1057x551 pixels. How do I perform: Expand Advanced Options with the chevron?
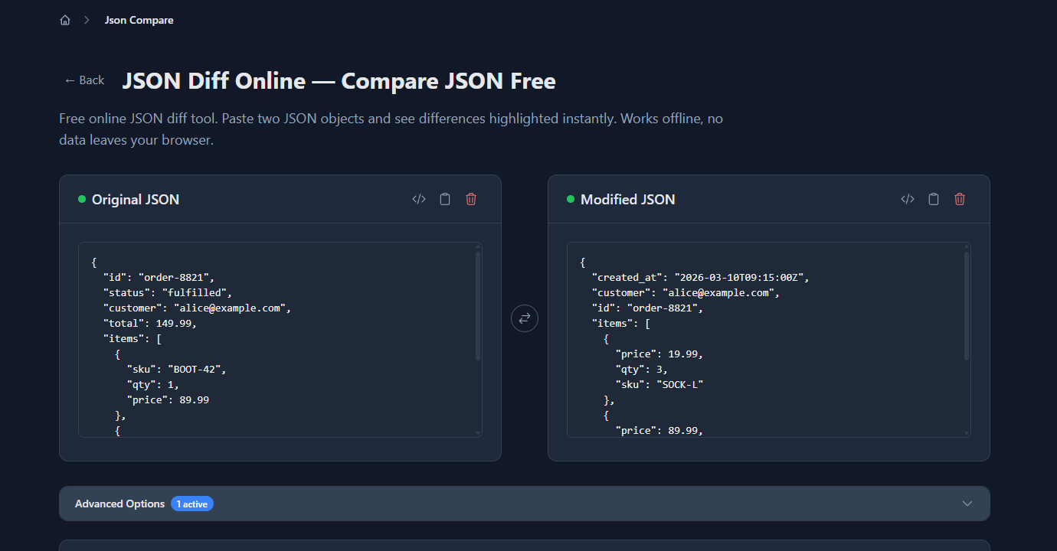tap(967, 504)
